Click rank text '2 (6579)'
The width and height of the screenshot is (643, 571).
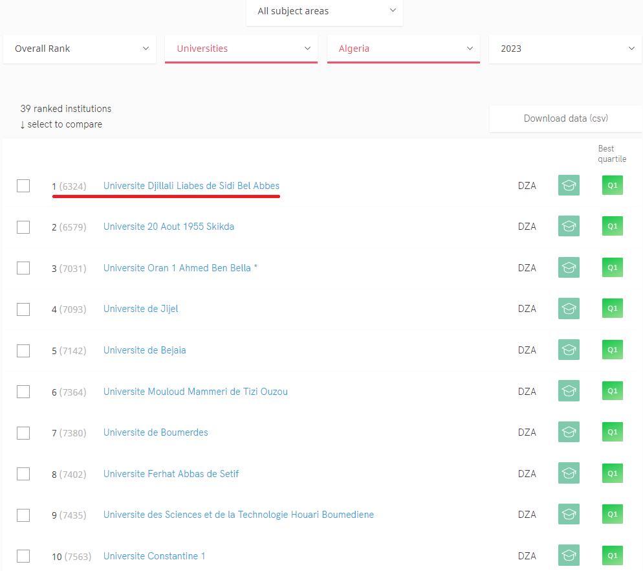click(x=69, y=227)
